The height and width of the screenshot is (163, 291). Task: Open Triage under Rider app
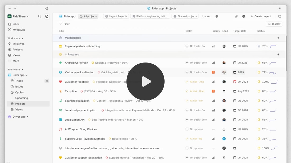[x=19, y=81]
